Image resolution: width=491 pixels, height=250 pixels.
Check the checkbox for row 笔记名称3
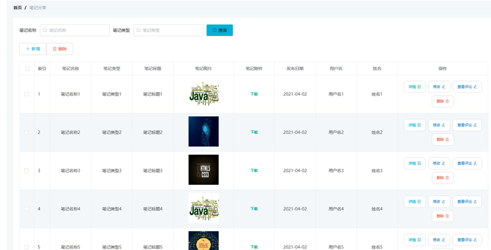pyautogui.click(x=26, y=170)
